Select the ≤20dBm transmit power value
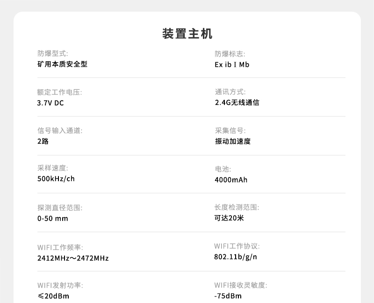374x303 pixels. (53, 296)
